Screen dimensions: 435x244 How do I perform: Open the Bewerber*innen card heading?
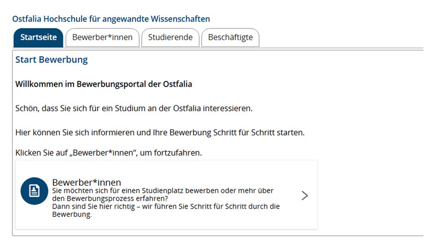pos(87,183)
